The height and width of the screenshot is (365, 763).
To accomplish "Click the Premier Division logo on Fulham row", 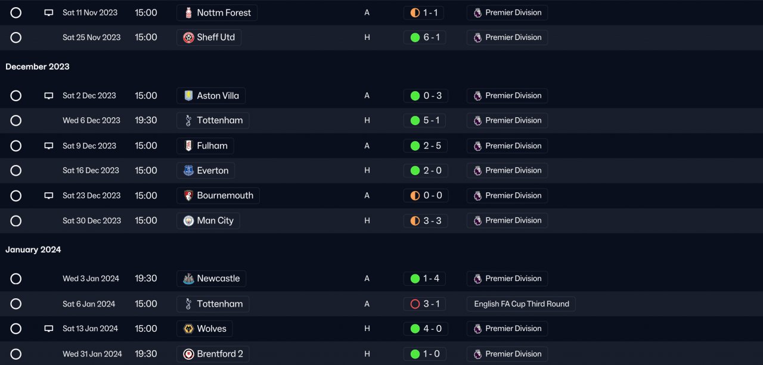I will pyautogui.click(x=477, y=146).
